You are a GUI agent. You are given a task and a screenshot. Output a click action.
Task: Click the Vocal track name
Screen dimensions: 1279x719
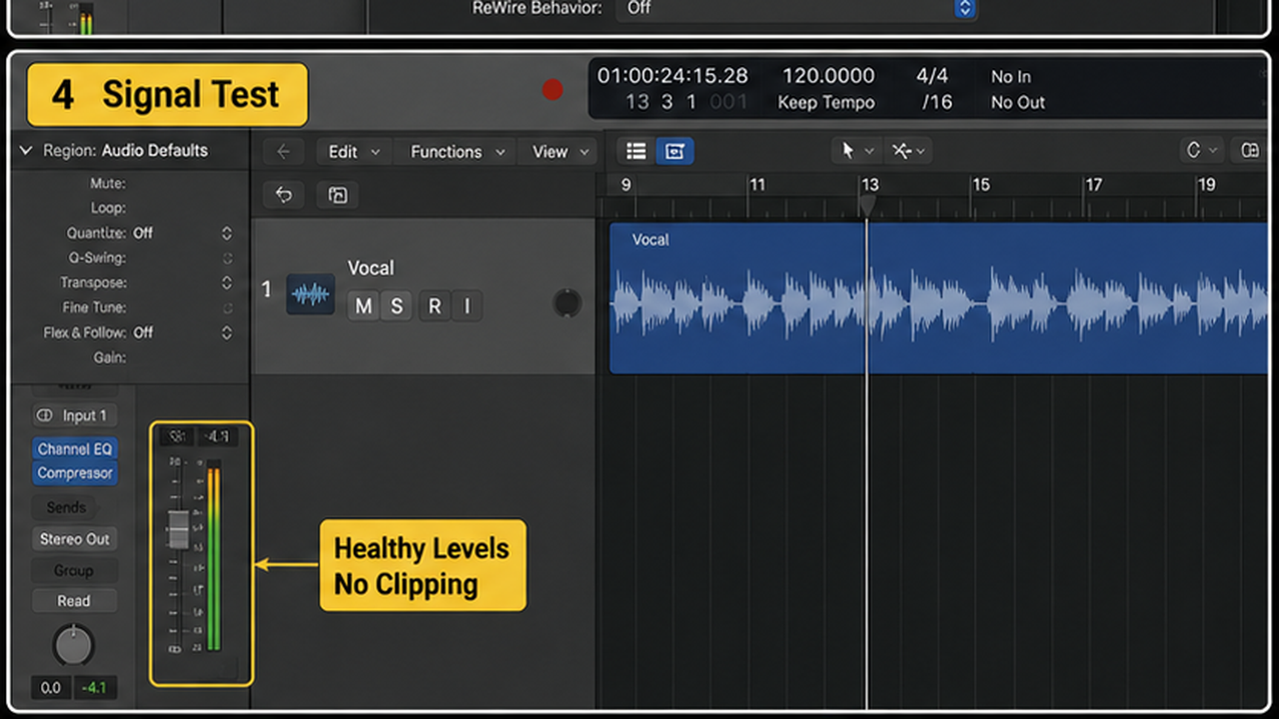(x=371, y=268)
